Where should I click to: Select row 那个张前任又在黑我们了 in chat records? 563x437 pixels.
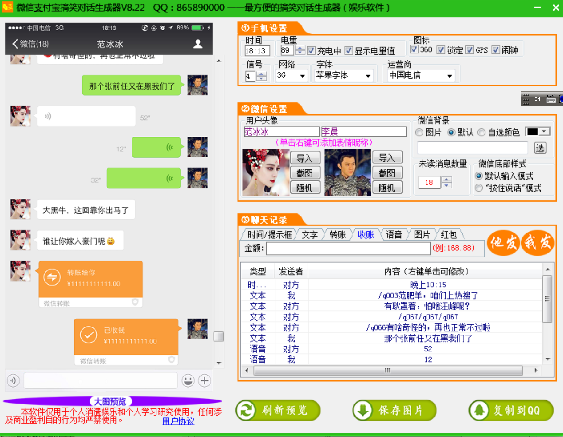click(x=392, y=338)
